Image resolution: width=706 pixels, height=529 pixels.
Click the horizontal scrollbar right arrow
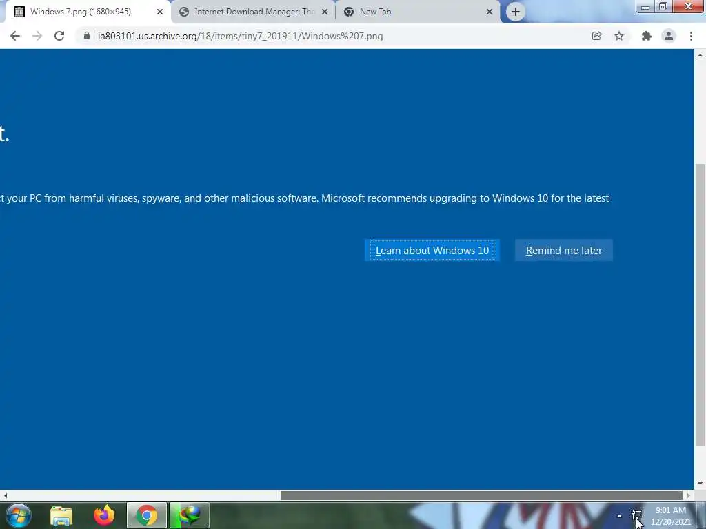tap(689, 495)
